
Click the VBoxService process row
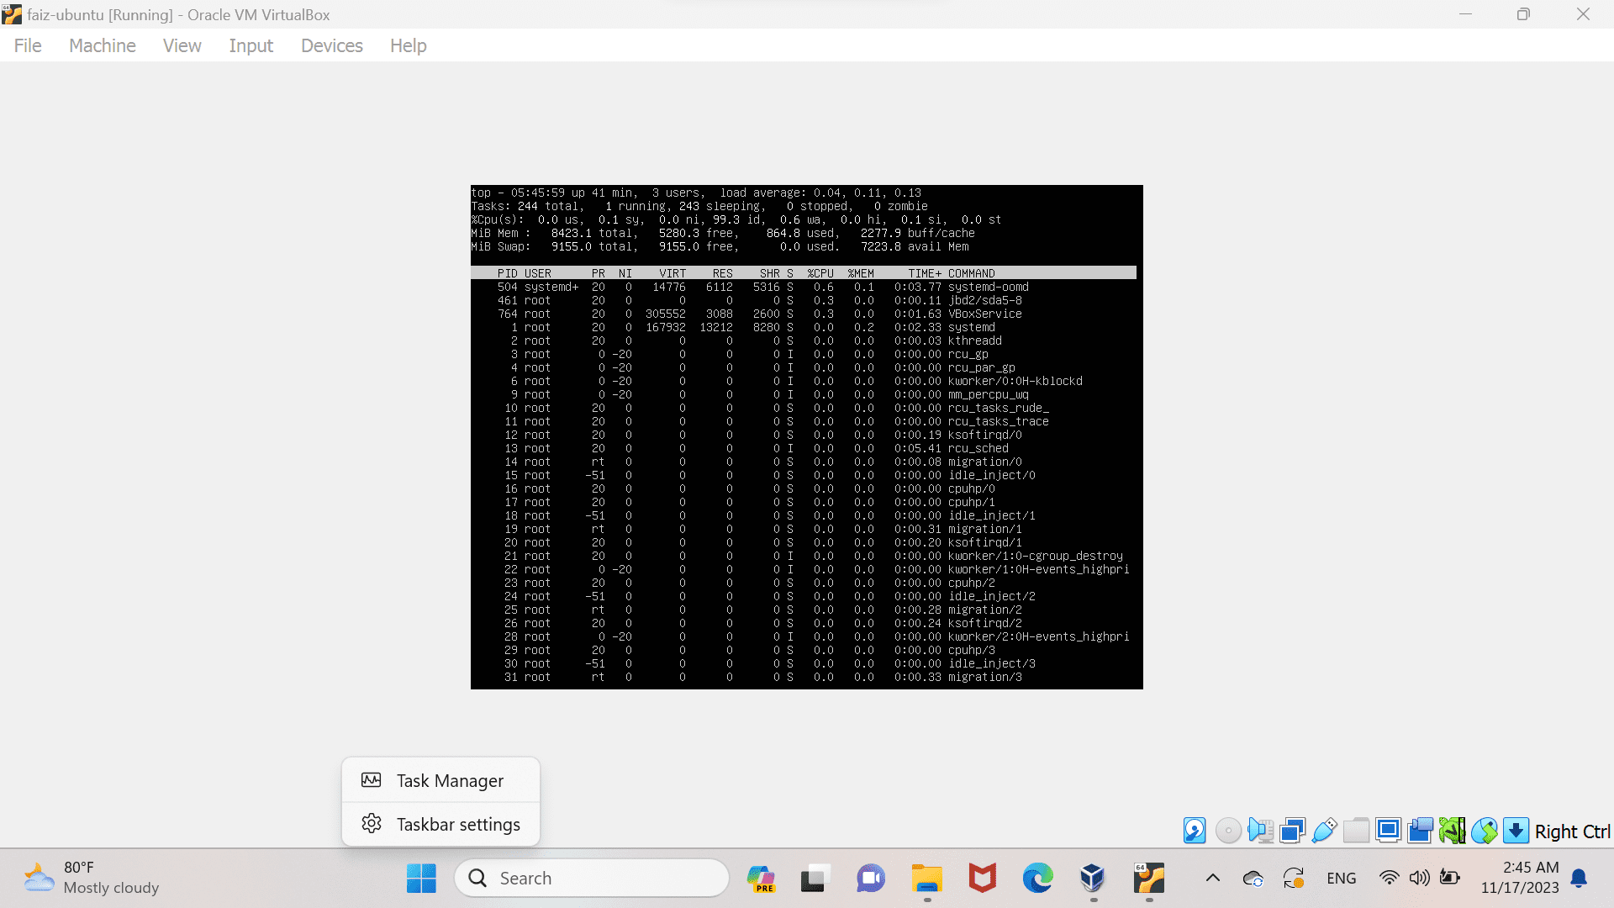(804, 314)
